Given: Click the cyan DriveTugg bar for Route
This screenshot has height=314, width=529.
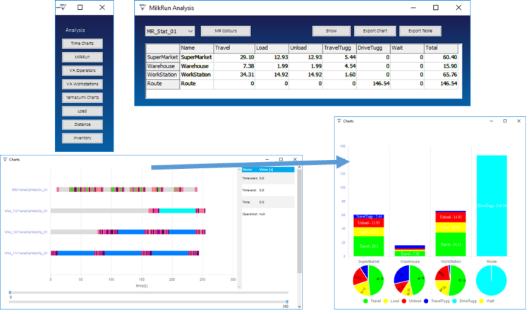Looking at the screenshot, I should tap(492, 206).
